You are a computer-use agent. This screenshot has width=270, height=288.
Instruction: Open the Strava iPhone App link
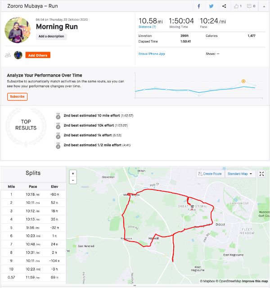pyautogui.click(x=152, y=54)
